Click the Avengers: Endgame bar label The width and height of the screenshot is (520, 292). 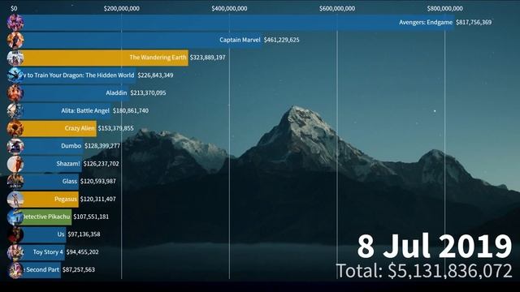point(426,22)
